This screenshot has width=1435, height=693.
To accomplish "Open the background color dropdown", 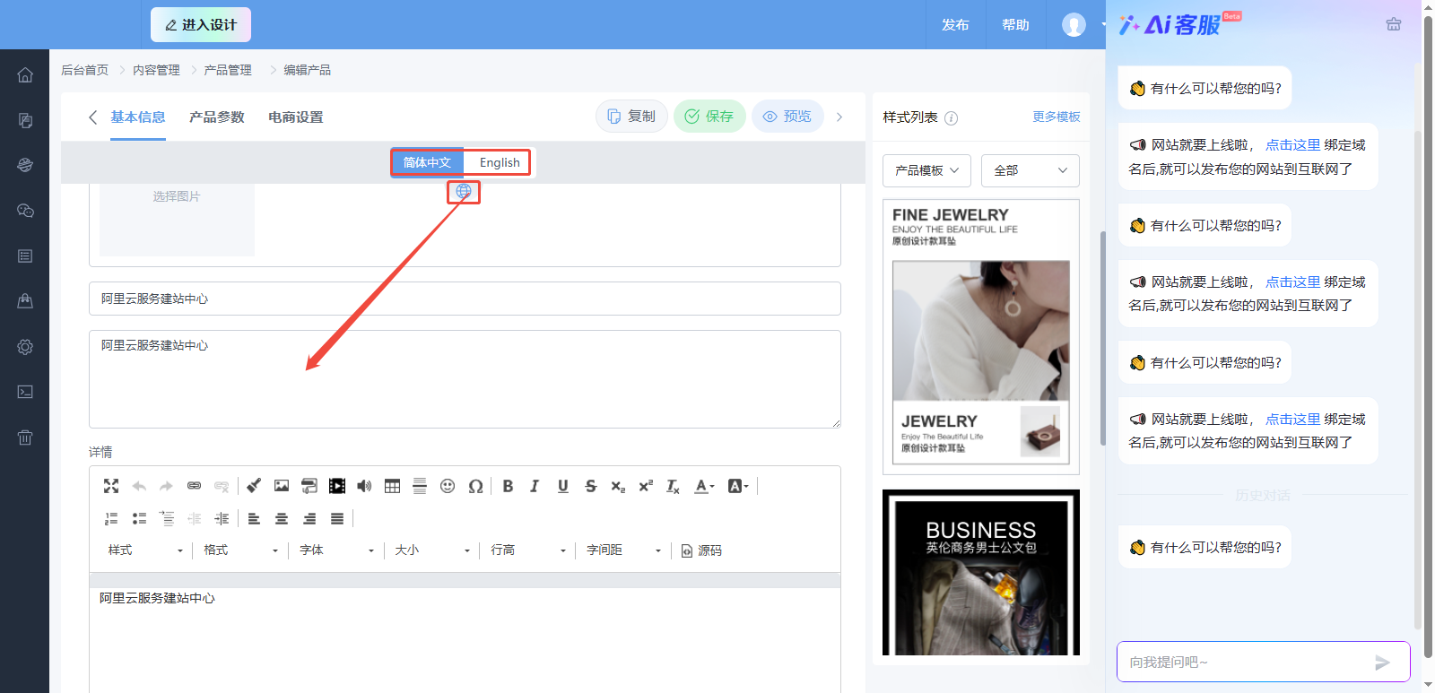I will [x=738, y=486].
